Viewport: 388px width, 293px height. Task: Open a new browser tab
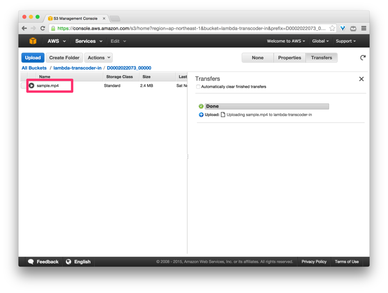pyautogui.click(x=115, y=19)
